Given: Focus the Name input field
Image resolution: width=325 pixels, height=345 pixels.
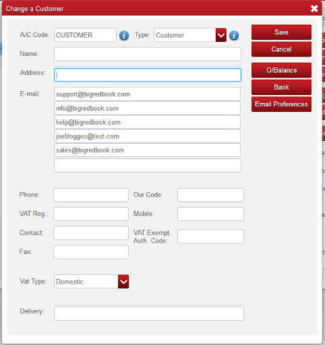Looking at the screenshot, I should pos(148,54).
